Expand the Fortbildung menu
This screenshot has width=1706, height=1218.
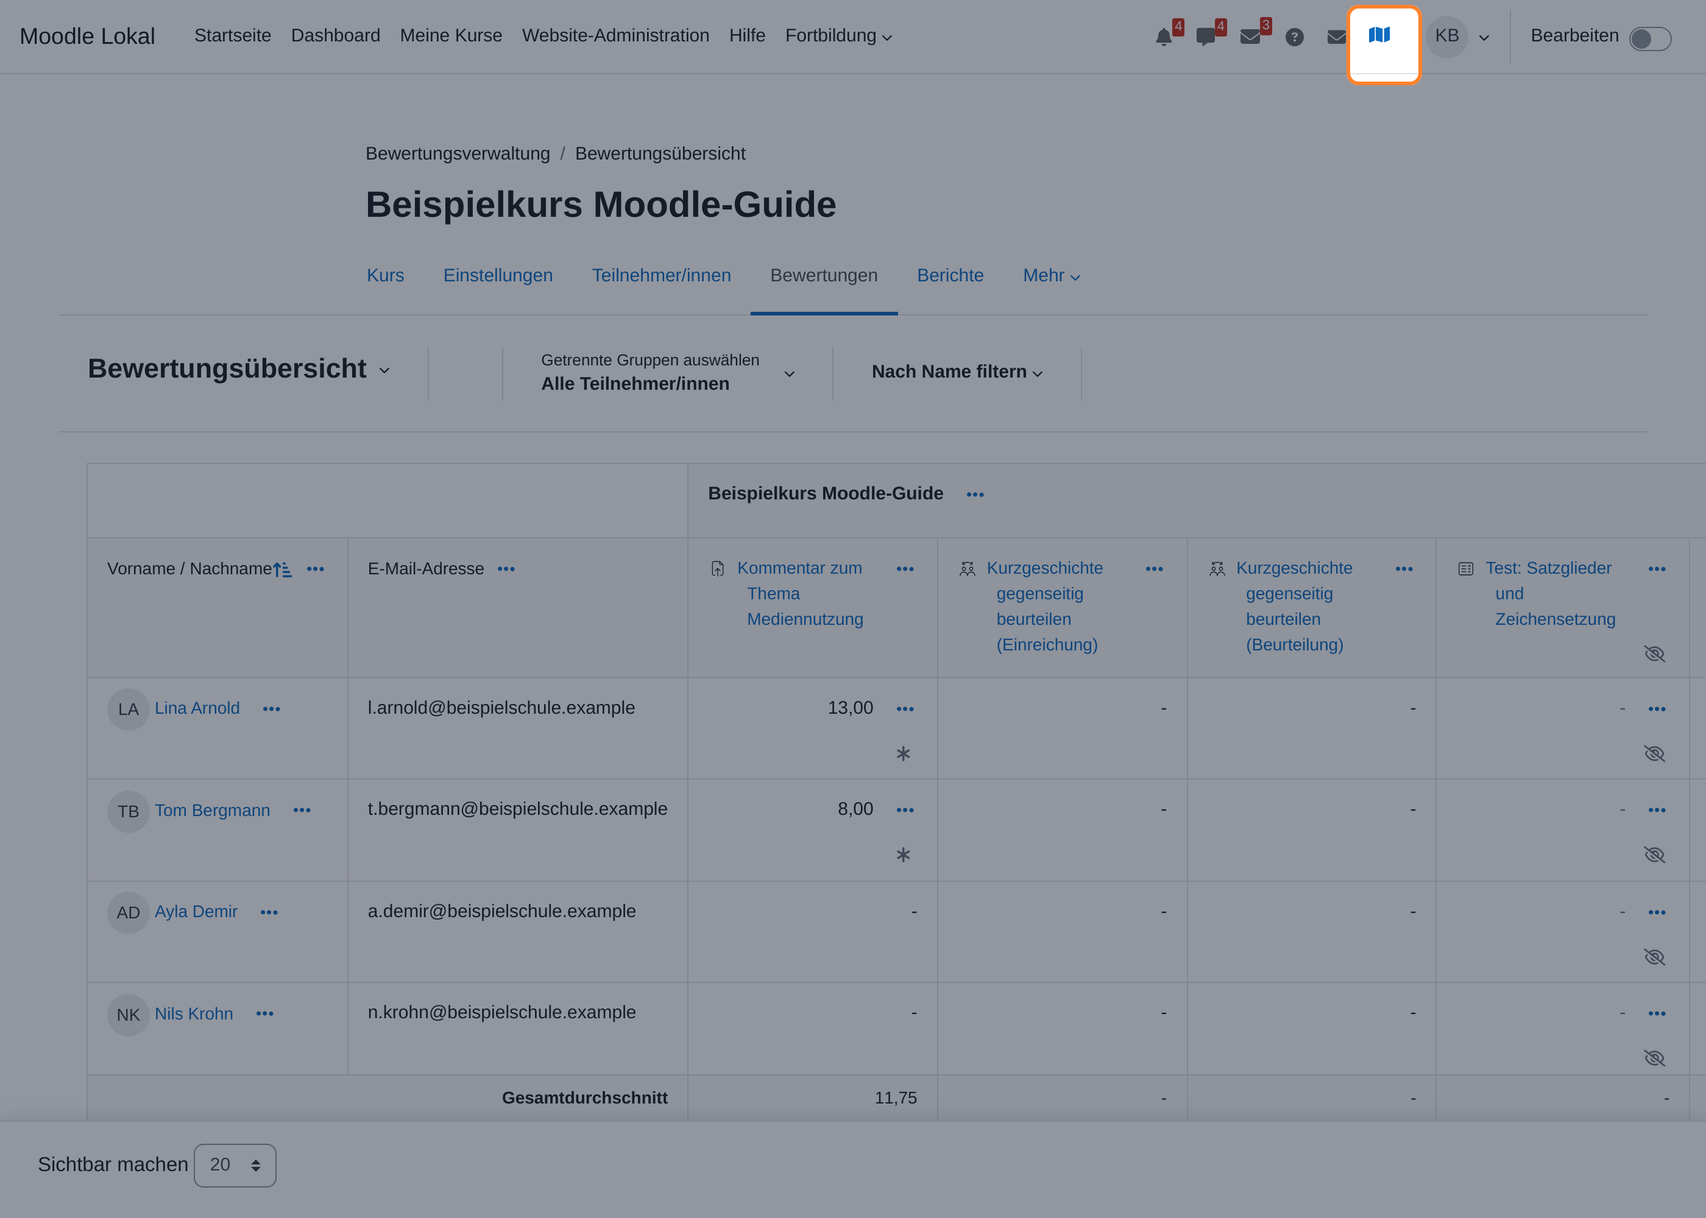click(839, 36)
